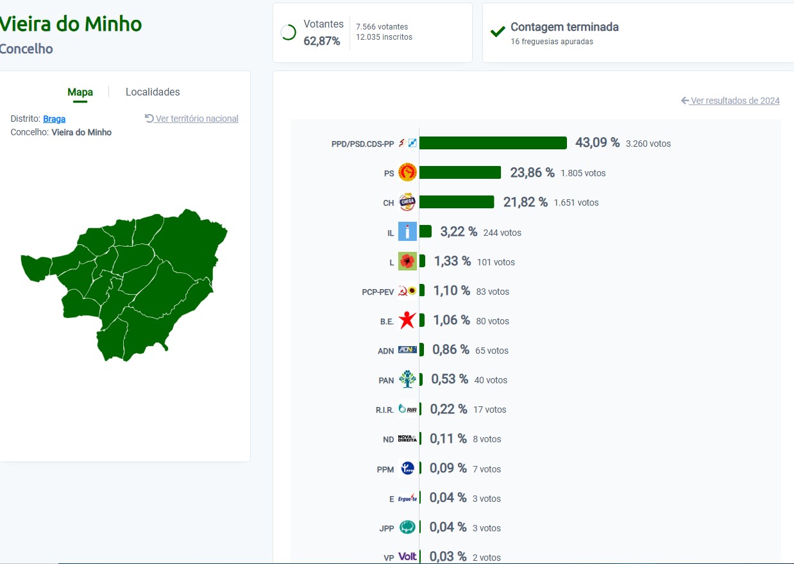This screenshot has width=794, height=564.
Task: Click the PPM party logo
Action: pyautogui.click(x=407, y=469)
